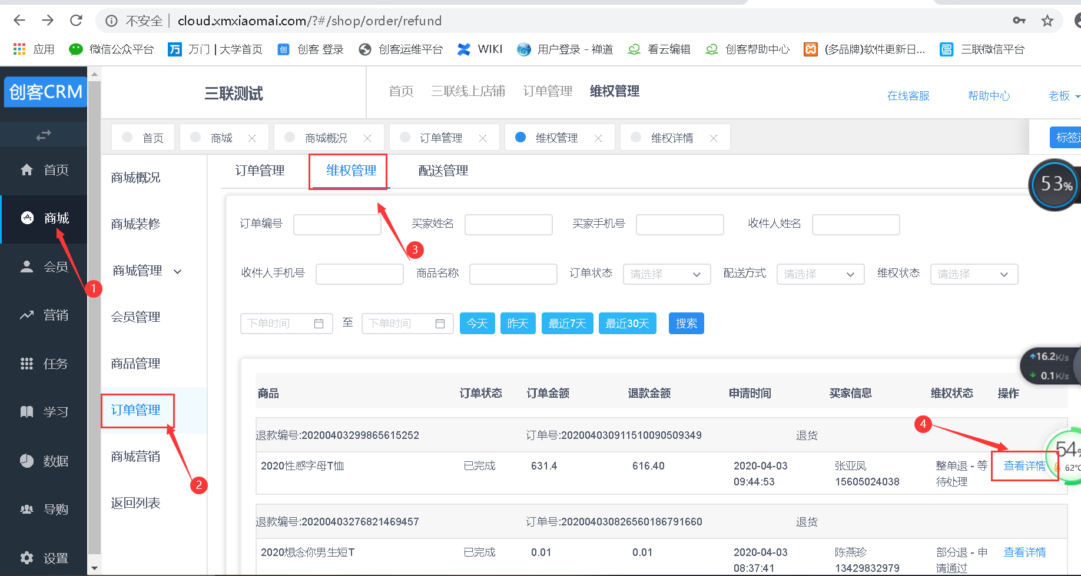Open the (多品牌)软件更新日 bookmark
The width and height of the screenshot is (1081, 576).
864,49
